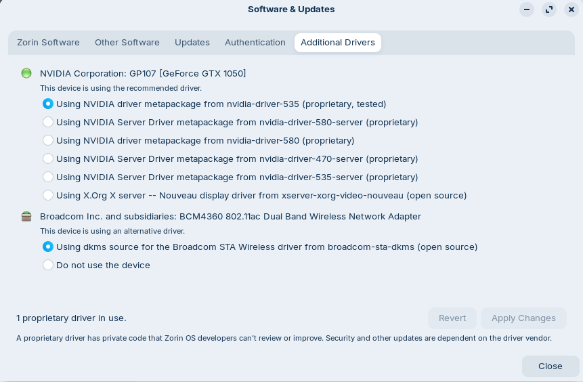Click the Close button at bottom

(x=550, y=366)
